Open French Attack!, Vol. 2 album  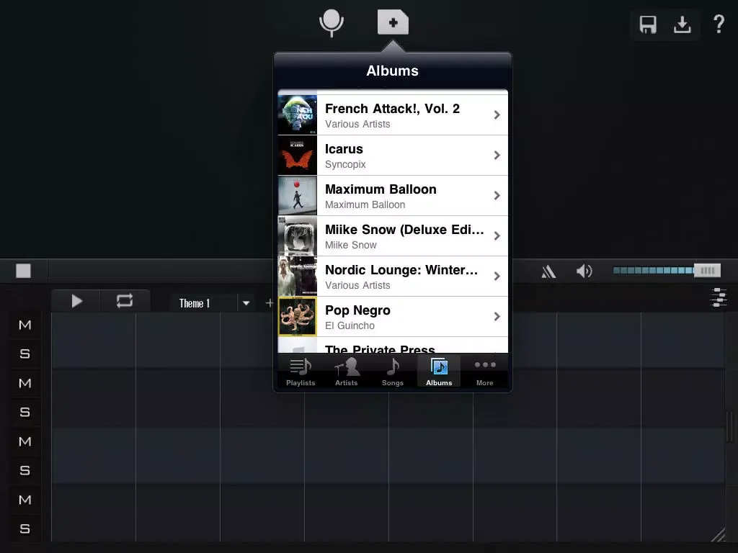(x=393, y=115)
